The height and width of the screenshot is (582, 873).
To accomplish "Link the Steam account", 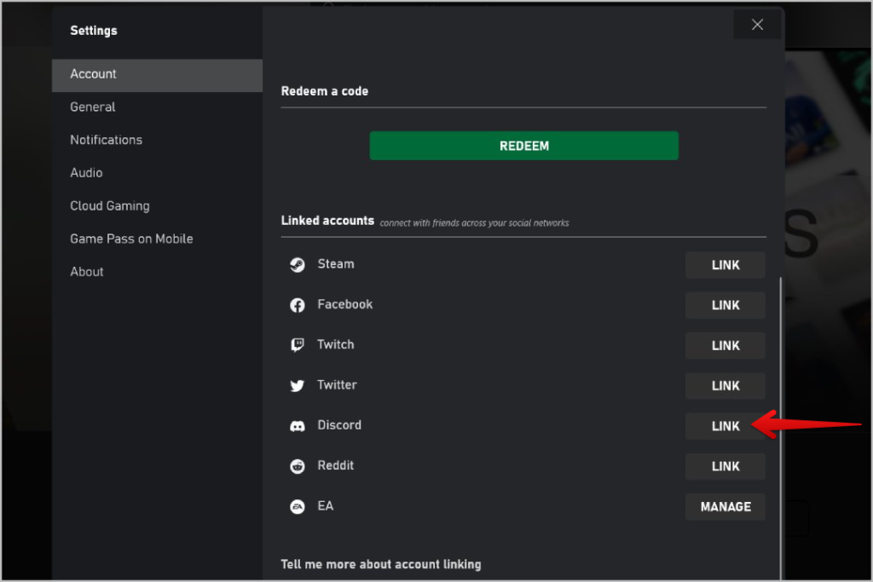I will pos(725,265).
